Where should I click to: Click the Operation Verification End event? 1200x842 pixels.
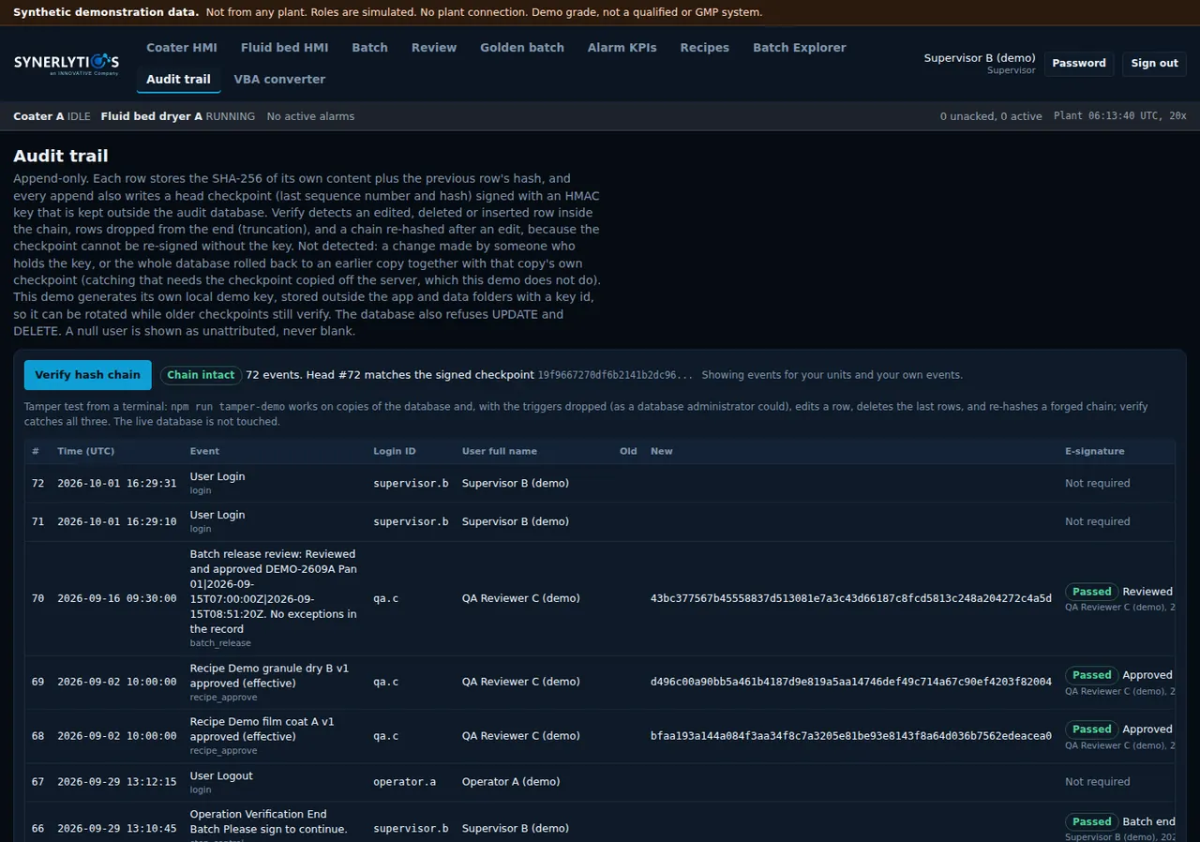[269, 821]
